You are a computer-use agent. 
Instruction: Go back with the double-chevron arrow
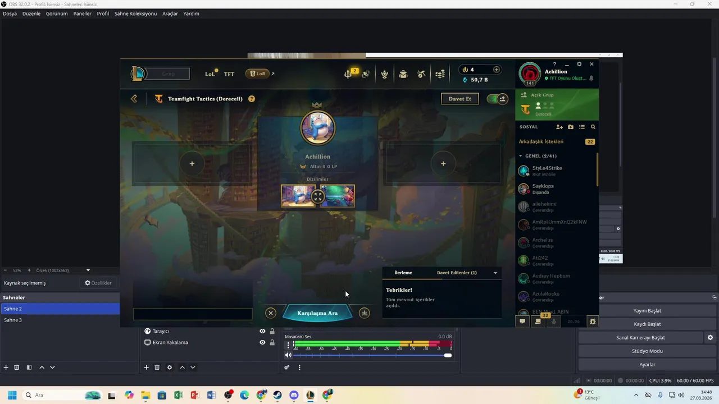134,99
